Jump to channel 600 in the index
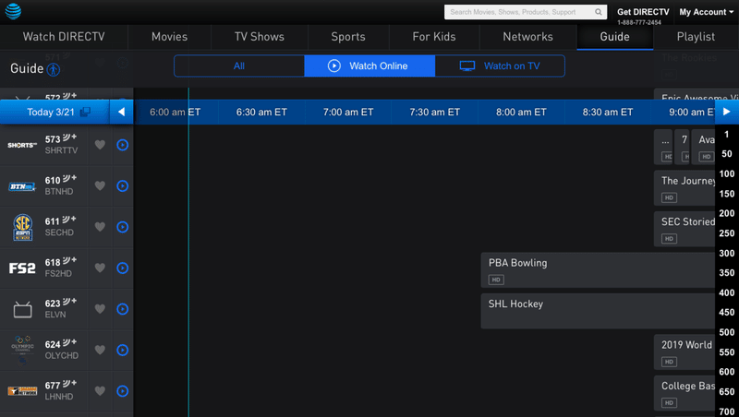Viewport: 739px width, 417px height. pyautogui.click(x=727, y=372)
